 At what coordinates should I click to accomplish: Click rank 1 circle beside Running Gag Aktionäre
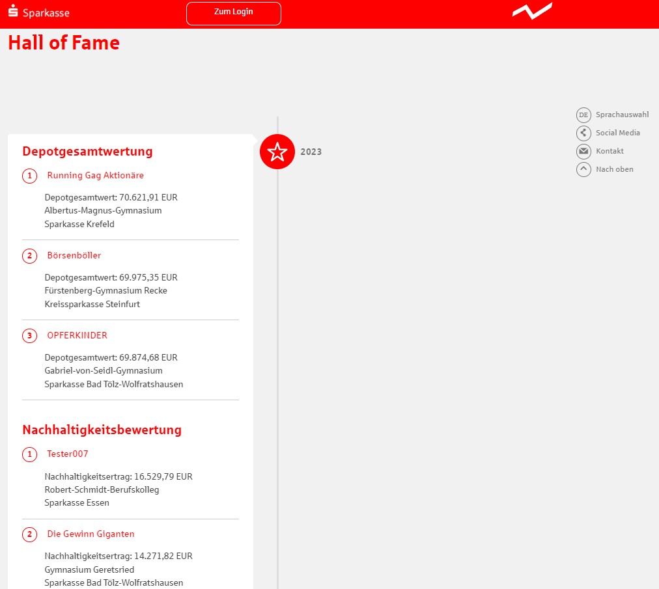point(29,176)
